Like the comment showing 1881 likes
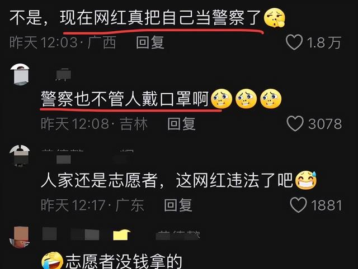This screenshot has height=269, width=358. coord(298,205)
